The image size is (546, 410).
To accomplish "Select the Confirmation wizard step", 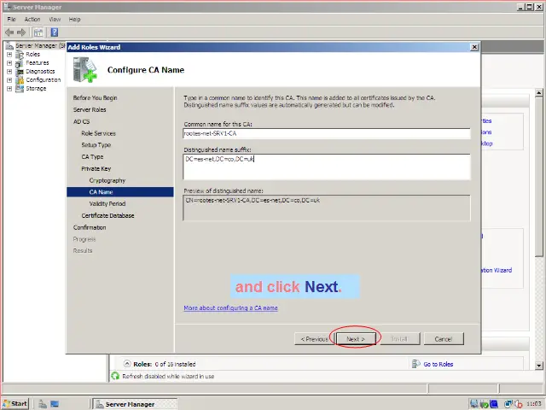I will [x=90, y=228].
